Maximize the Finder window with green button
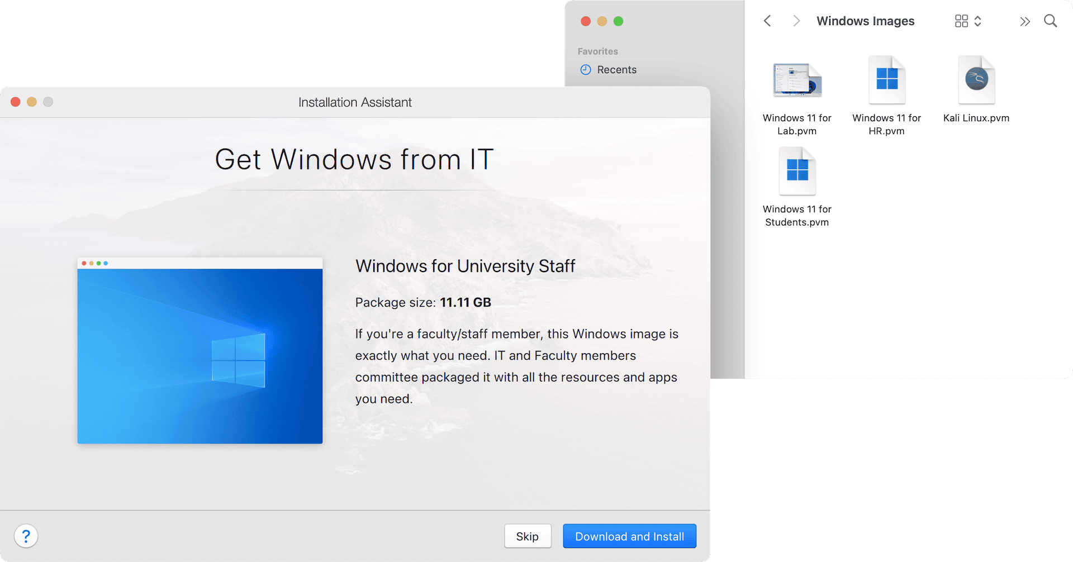Viewport: 1073px width, 562px height. tap(619, 21)
